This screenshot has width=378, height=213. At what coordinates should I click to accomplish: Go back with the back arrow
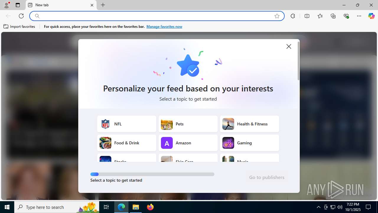coord(8,16)
